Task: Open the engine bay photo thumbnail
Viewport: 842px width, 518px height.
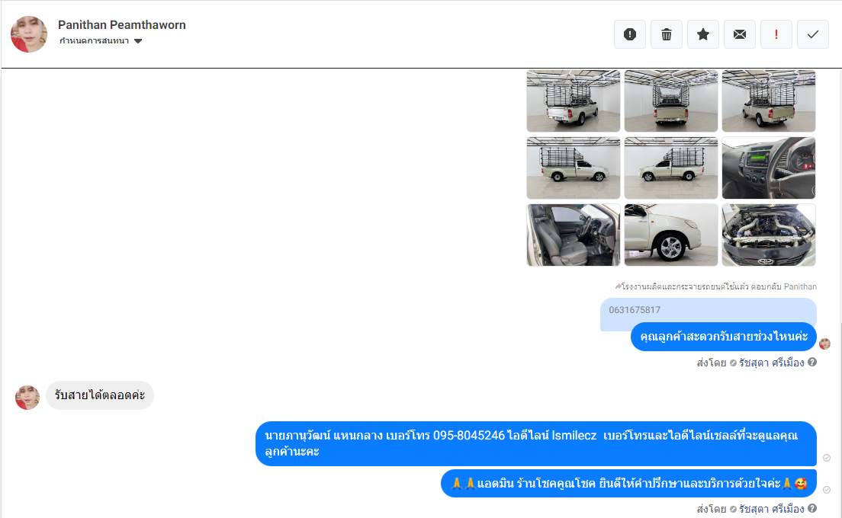Action: point(769,235)
